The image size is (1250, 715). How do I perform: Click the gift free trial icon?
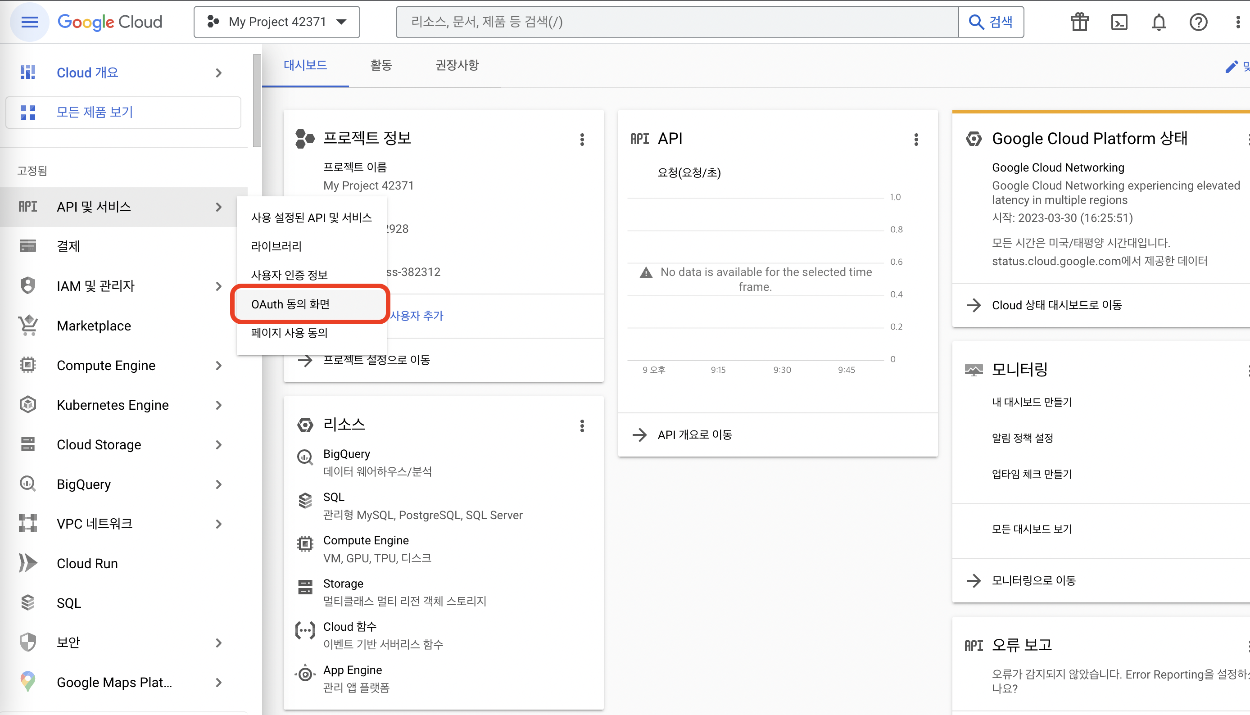1079,22
